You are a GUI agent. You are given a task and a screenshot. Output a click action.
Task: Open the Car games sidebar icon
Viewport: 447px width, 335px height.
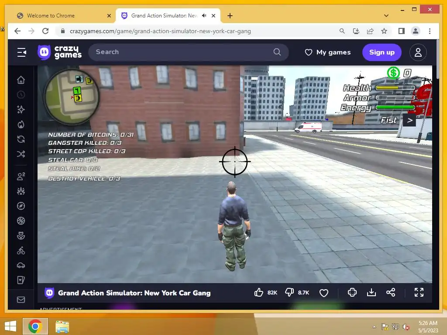pyautogui.click(x=21, y=266)
